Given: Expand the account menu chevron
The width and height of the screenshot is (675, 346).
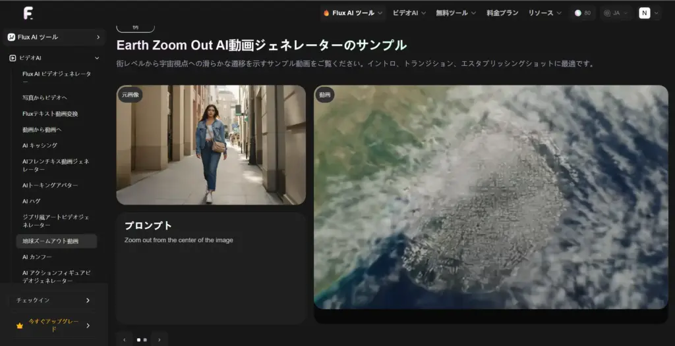Looking at the screenshot, I should (656, 13).
